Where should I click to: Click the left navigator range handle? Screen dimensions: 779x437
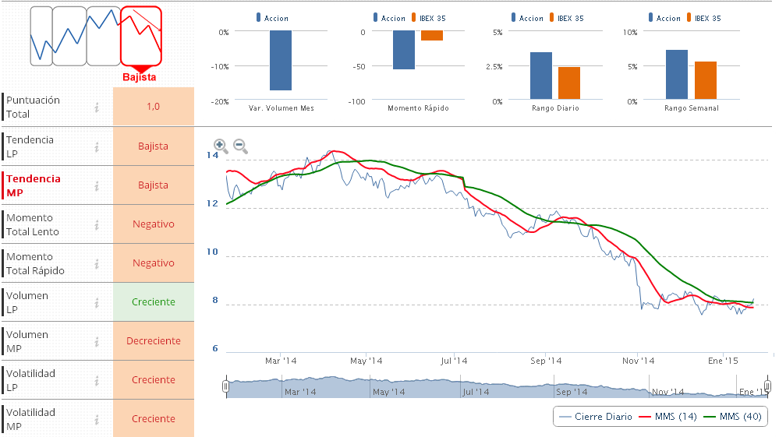click(226, 386)
